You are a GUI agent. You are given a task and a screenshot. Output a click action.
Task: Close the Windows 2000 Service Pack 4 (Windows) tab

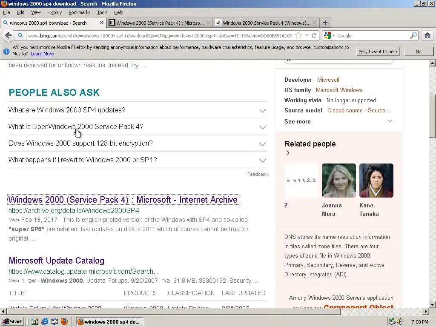point(315,23)
